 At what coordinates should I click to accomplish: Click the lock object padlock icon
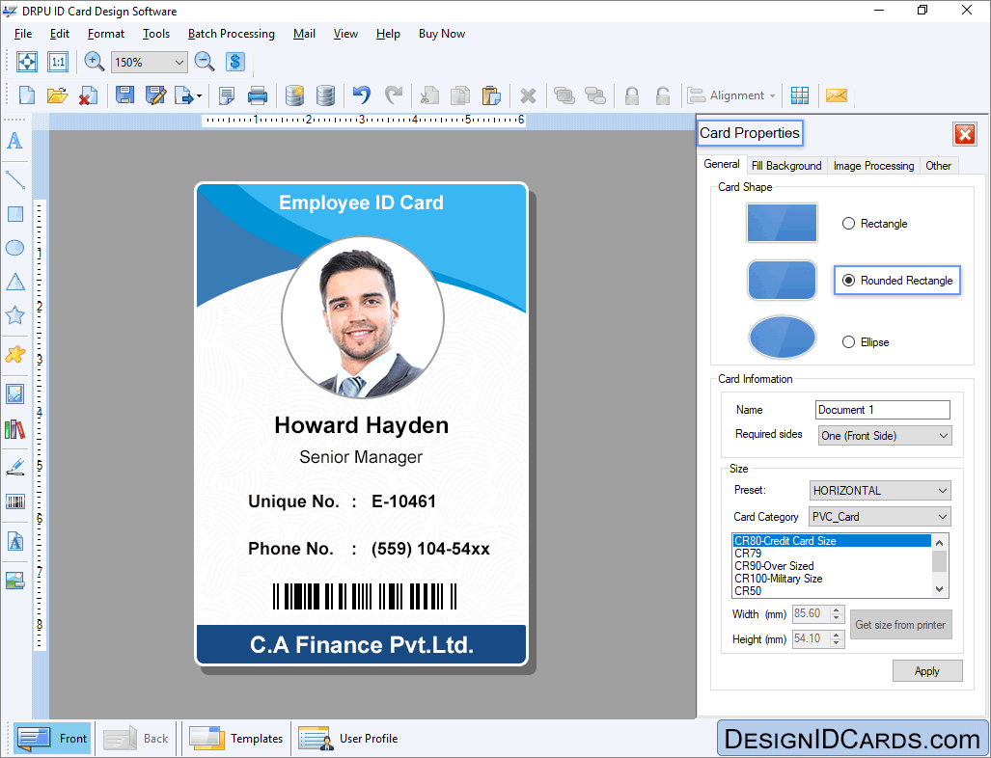pos(631,95)
